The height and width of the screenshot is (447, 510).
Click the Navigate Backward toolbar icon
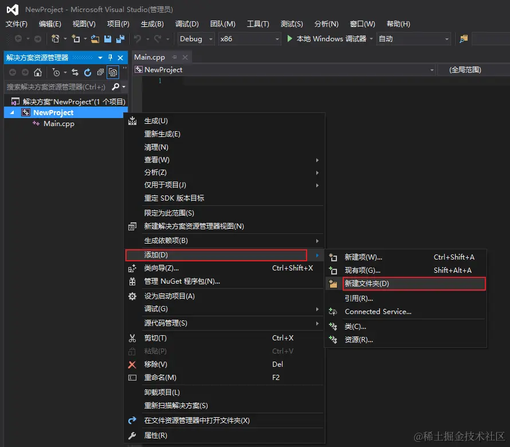click(18, 39)
